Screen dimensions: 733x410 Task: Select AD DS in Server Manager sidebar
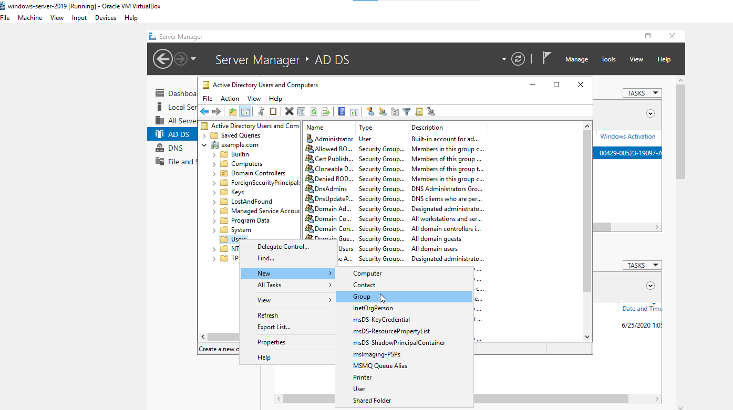pyautogui.click(x=172, y=134)
